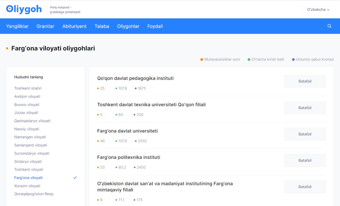Select Toshkent shahri region
Viewport: 340px width, 206px height.
pyautogui.click(x=28, y=88)
